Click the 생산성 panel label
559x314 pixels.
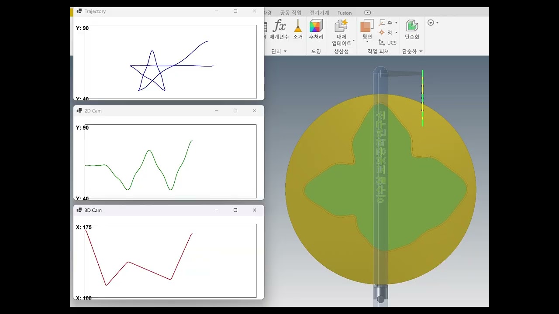pyautogui.click(x=341, y=51)
